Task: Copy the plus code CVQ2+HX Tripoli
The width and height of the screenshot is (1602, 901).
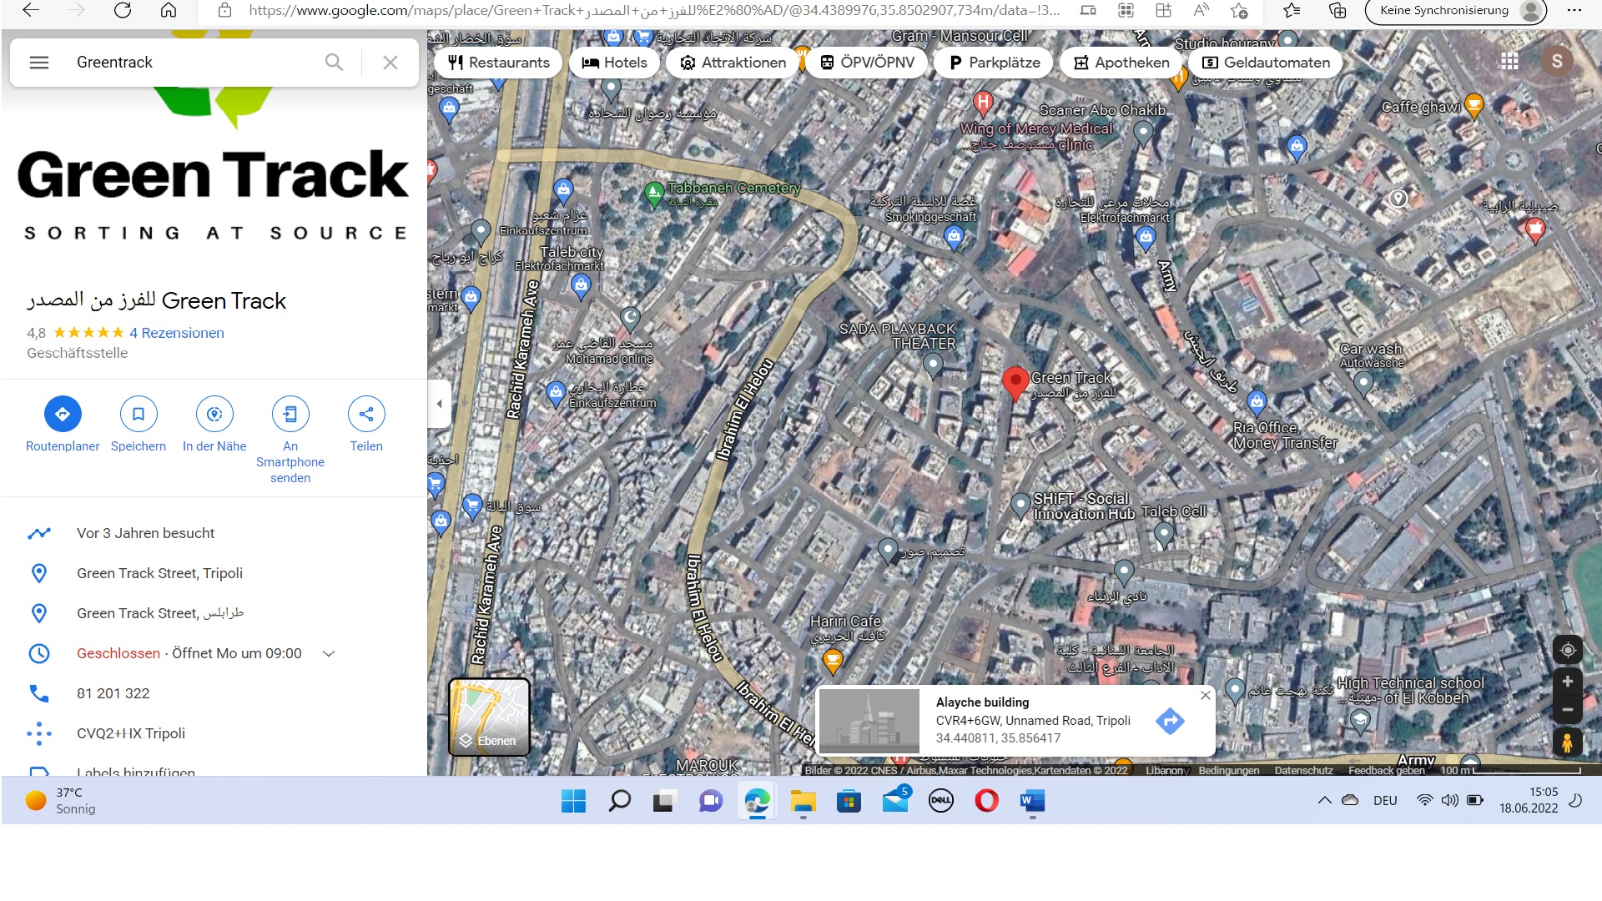Action: click(x=131, y=733)
